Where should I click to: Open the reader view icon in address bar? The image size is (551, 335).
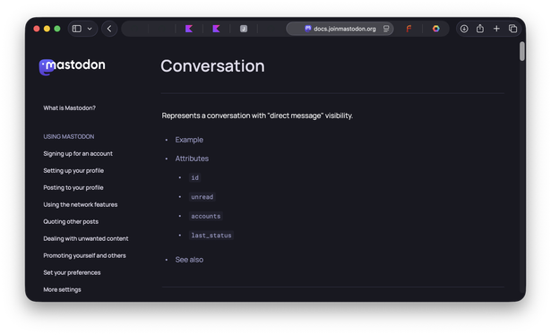tap(386, 29)
